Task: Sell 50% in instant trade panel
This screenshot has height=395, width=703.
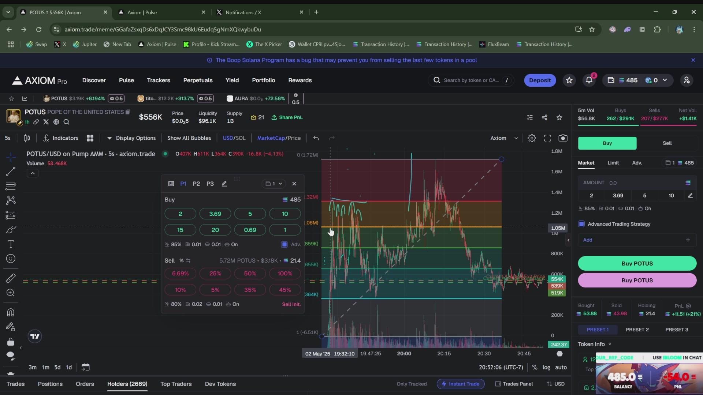Action: pyautogui.click(x=250, y=274)
